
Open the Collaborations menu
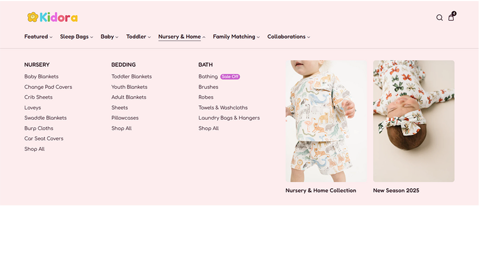(x=288, y=37)
